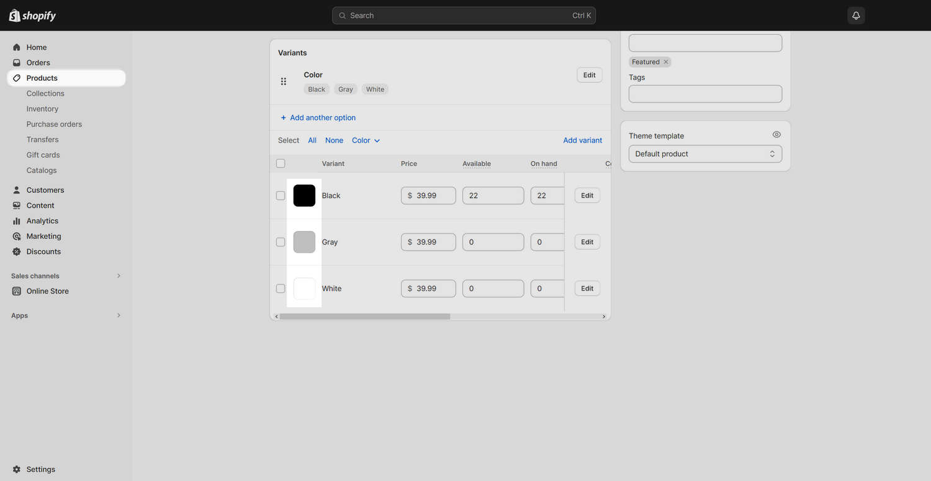Click the Price column header
The width and height of the screenshot is (931, 481).
coord(409,164)
